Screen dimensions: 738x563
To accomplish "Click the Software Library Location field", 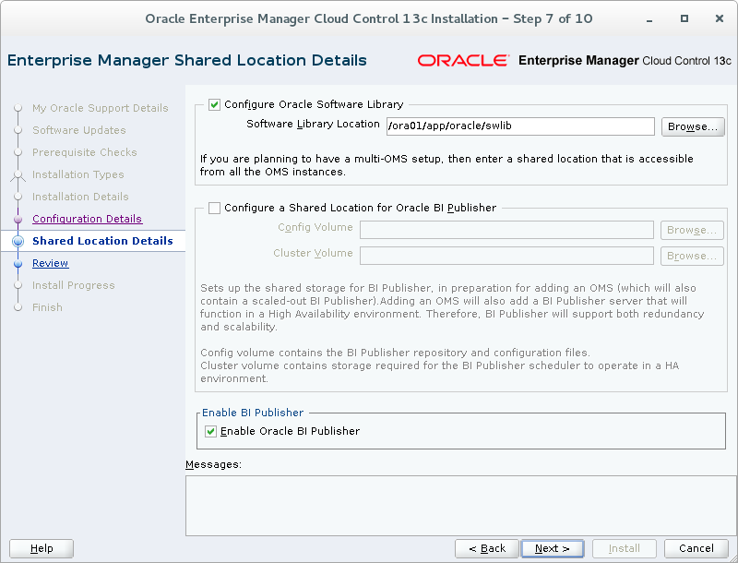I will pyautogui.click(x=520, y=126).
